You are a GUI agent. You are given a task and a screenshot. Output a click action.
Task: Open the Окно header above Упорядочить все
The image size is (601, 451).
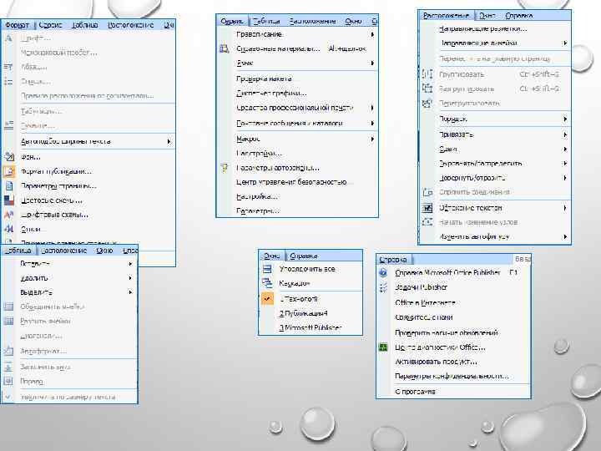click(x=272, y=256)
